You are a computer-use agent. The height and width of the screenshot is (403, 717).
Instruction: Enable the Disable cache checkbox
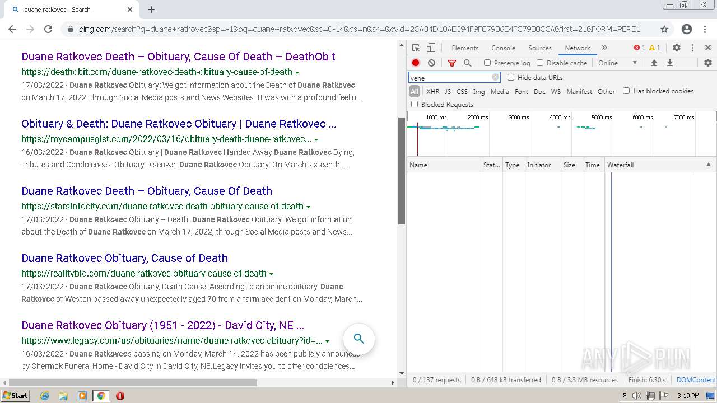point(540,63)
